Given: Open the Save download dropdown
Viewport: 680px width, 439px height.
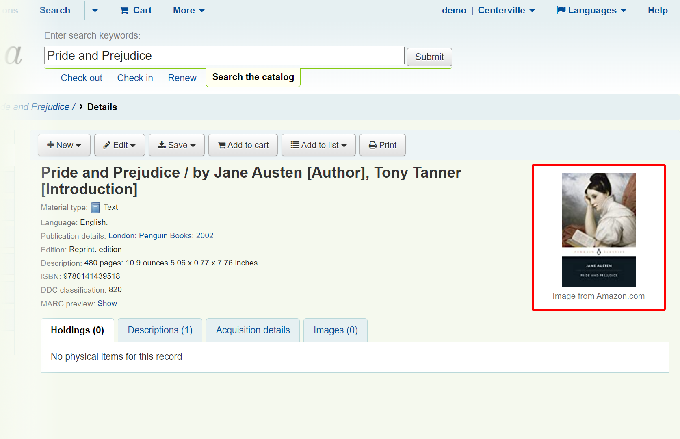Looking at the screenshot, I should click(x=177, y=145).
